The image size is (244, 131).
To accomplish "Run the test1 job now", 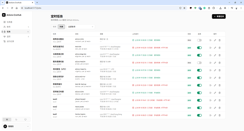I will 210,115.
